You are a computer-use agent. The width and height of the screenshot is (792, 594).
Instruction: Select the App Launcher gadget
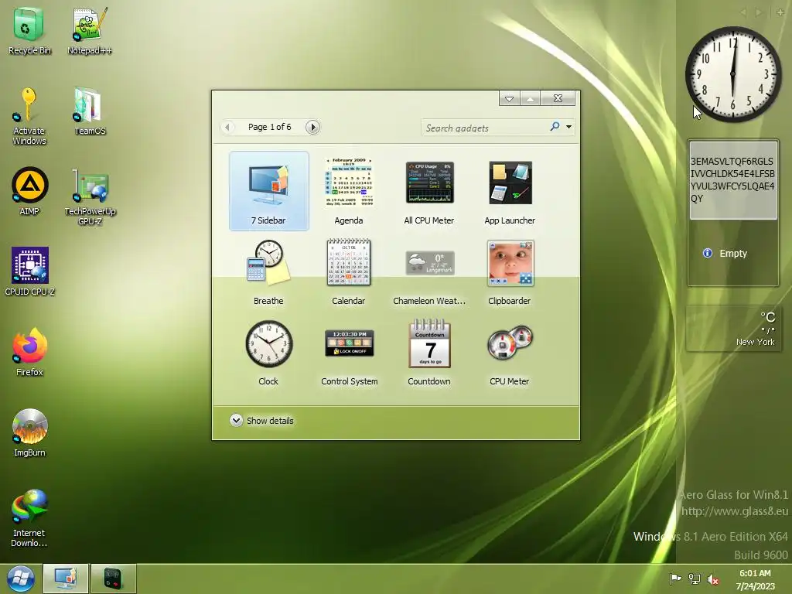[x=510, y=191]
